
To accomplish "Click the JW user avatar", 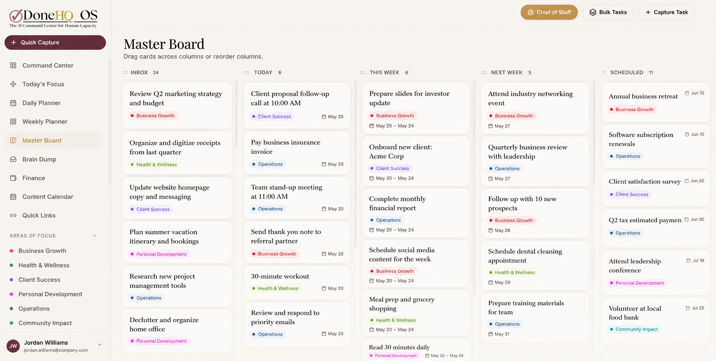I will tap(13, 346).
